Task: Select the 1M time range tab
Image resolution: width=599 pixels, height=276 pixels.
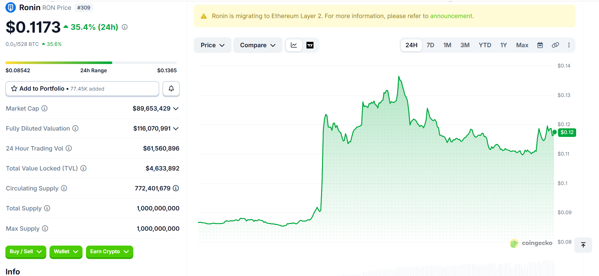Action: [x=447, y=45]
